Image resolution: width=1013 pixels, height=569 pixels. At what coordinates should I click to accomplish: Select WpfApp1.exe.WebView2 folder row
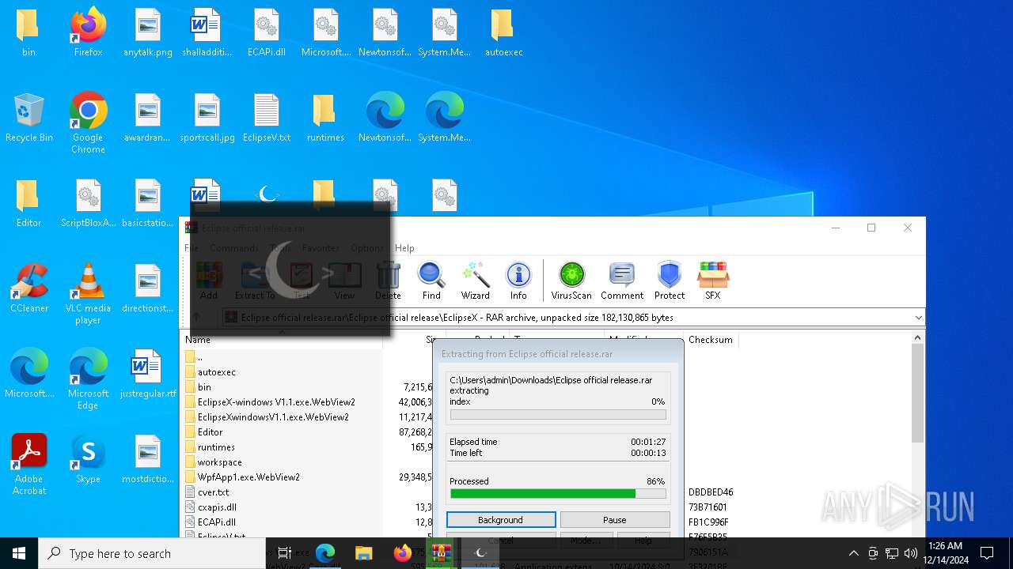click(283, 477)
